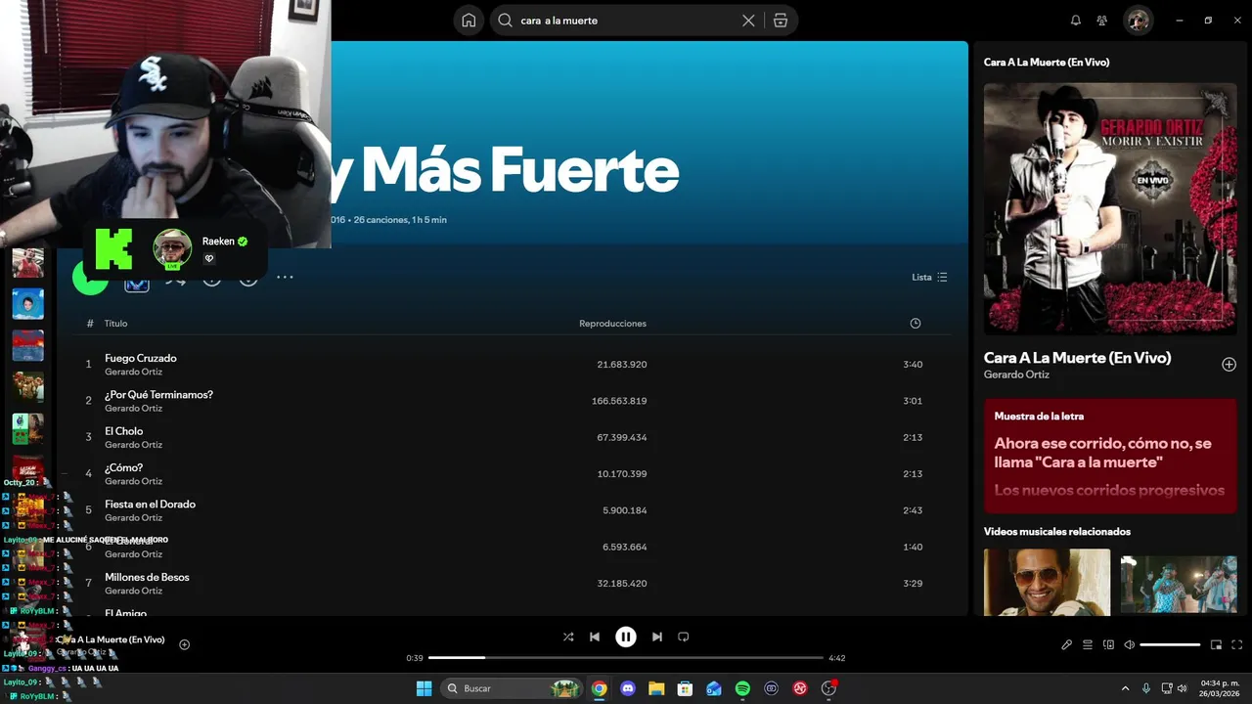Viewport: 1252px width, 704px height.
Task: Open Connect to a device icon
Action: click(1108, 645)
